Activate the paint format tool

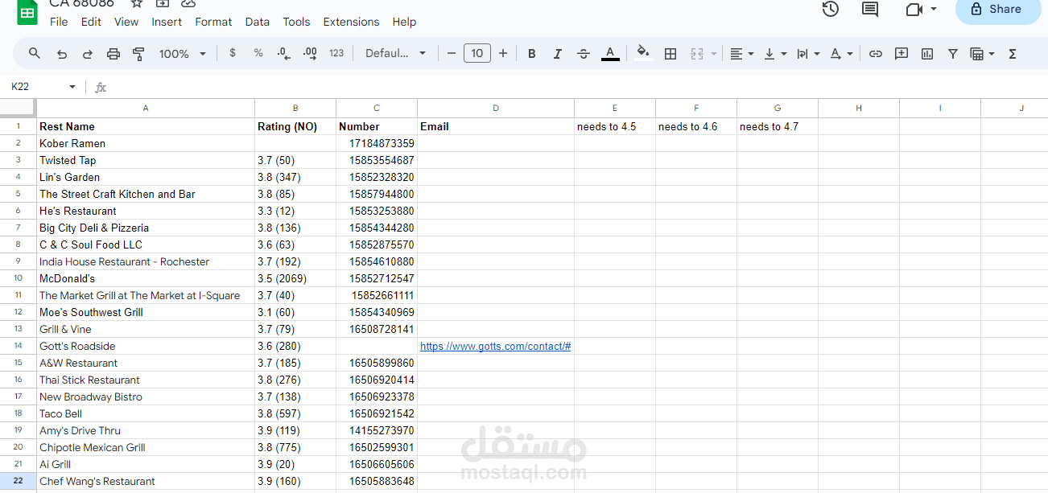click(x=138, y=54)
